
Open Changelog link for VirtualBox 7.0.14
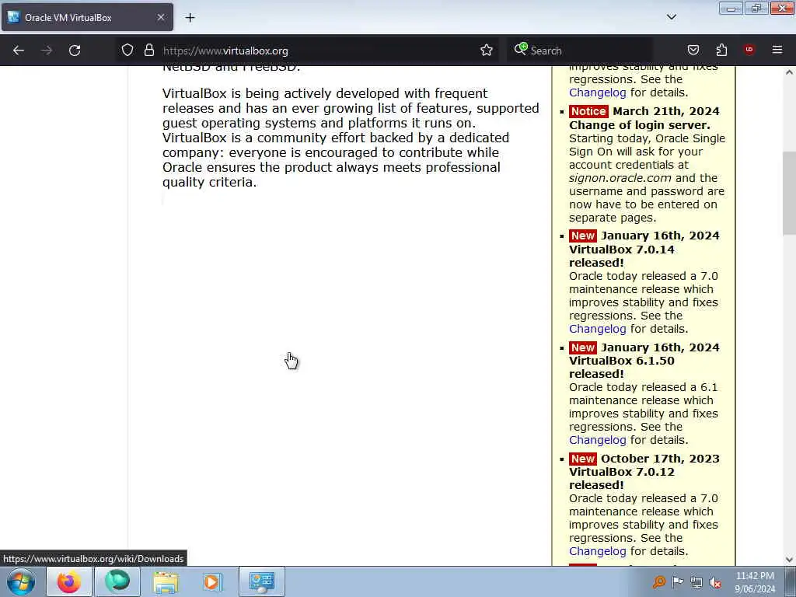pos(597,329)
